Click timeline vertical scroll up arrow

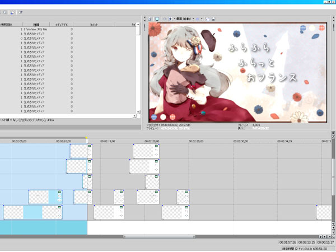[333, 137]
